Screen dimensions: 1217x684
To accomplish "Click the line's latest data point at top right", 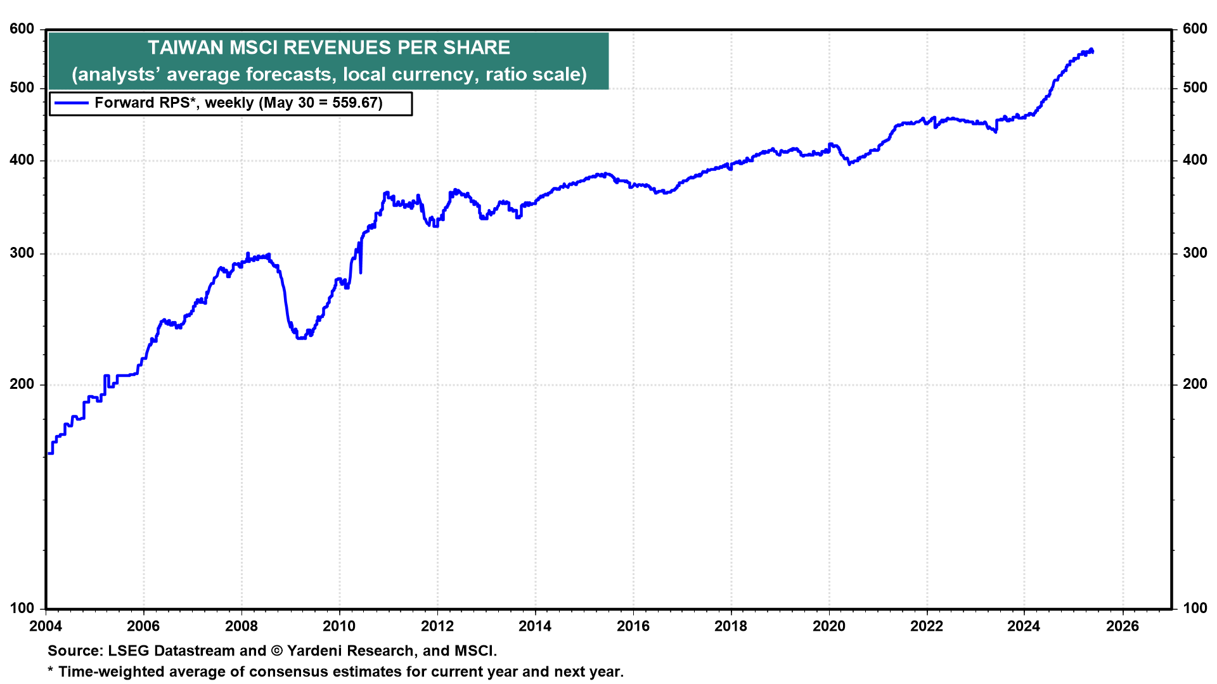I will [1091, 51].
